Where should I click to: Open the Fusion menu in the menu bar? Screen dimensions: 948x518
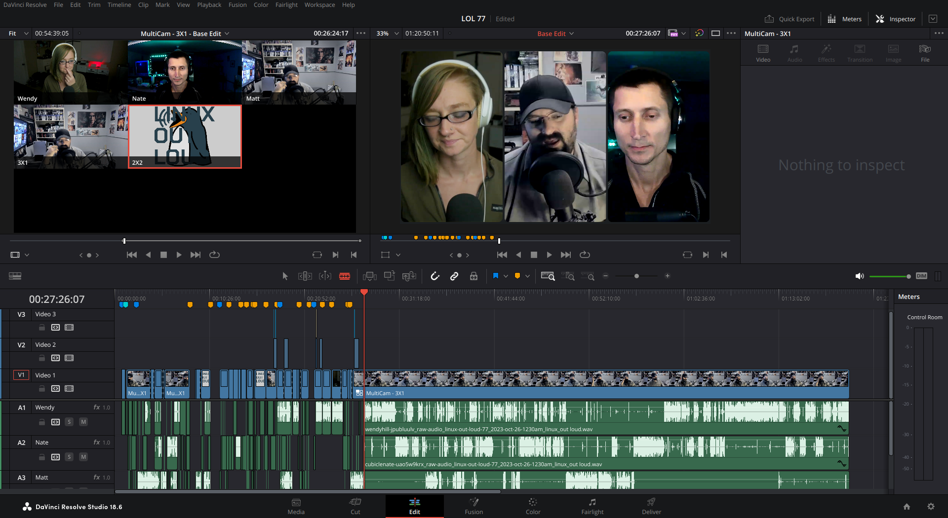pos(237,5)
